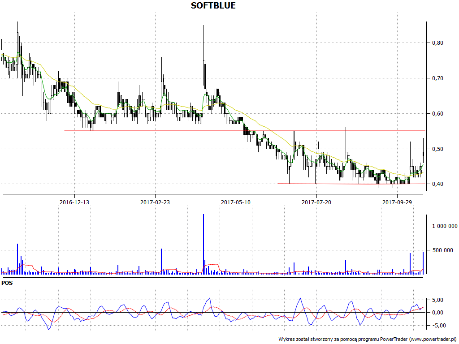
Task: Click the 0,70 price axis label
Action: tap(437, 78)
